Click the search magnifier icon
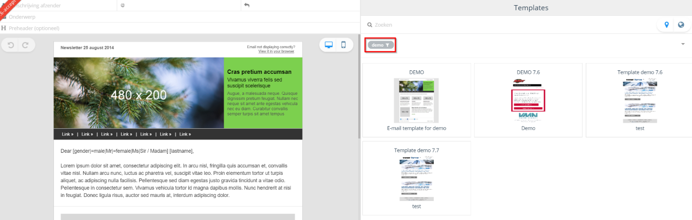692x220 pixels. pos(370,25)
